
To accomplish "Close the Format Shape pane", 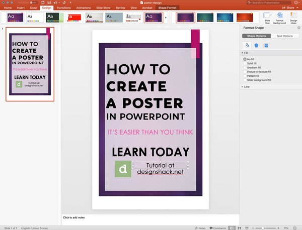I will [x=298, y=28].
